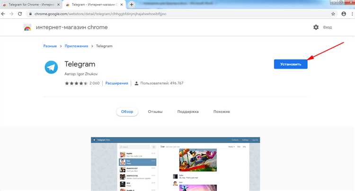The width and height of the screenshot is (355, 191).
Task: Bookmark the page with the star icon
Action: pos(333,14)
